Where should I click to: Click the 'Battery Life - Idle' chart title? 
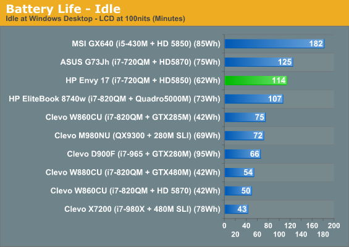[x=63, y=9]
